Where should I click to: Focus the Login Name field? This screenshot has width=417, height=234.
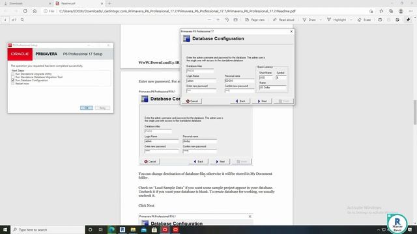pos(201,81)
